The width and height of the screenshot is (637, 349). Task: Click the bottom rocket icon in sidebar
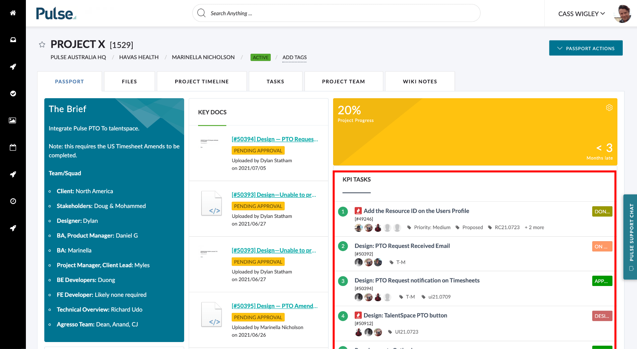pyautogui.click(x=13, y=228)
